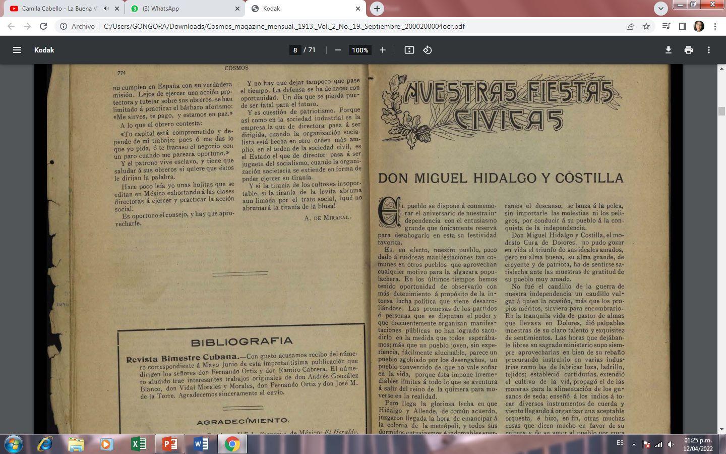Screen dimensions: 726x454
Task: Rotate the document counterclockwise
Action: coord(428,50)
